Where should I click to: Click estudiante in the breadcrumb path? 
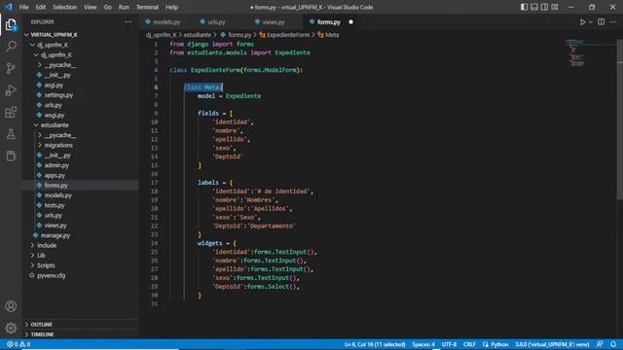pos(197,35)
